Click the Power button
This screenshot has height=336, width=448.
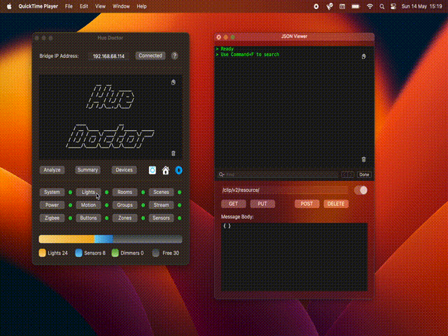[52, 205]
